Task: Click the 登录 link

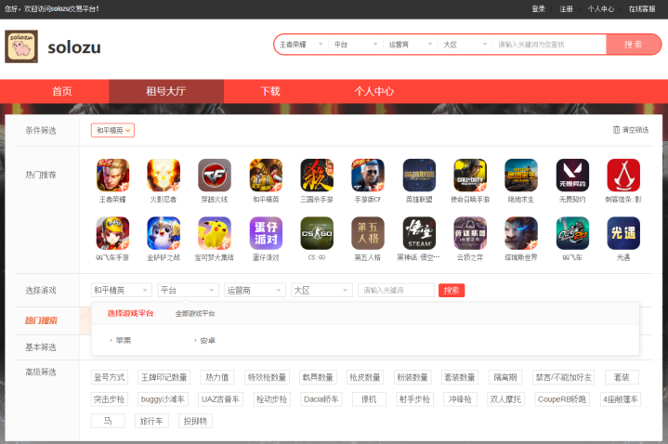Action: click(539, 9)
